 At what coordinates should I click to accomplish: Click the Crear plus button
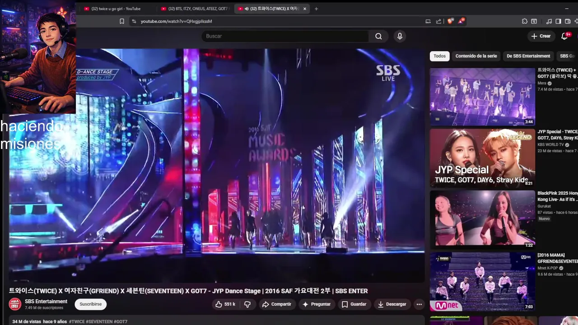click(541, 36)
